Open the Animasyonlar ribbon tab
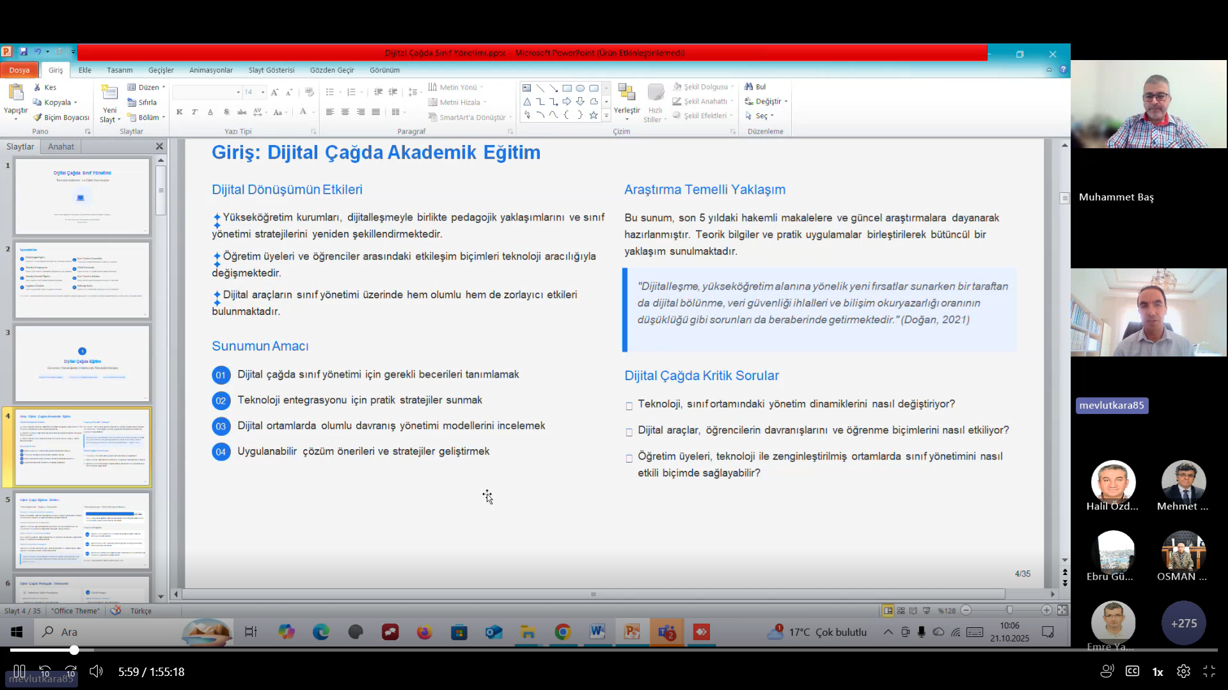The height and width of the screenshot is (690, 1228). pyautogui.click(x=210, y=70)
